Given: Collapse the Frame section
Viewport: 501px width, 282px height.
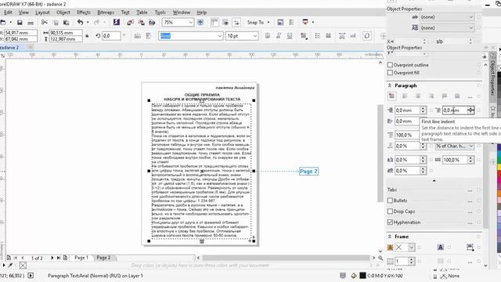Looking at the screenshot, I should 390,237.
